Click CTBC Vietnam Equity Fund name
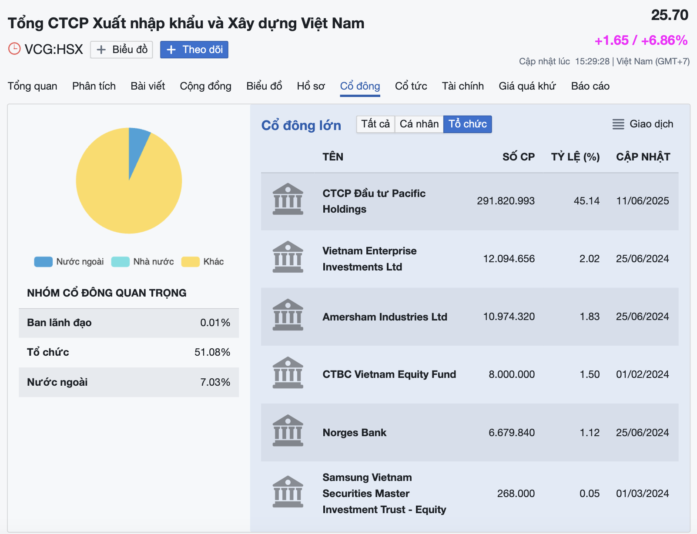Viewport: 697px width, 534px height. click(389, 374)
